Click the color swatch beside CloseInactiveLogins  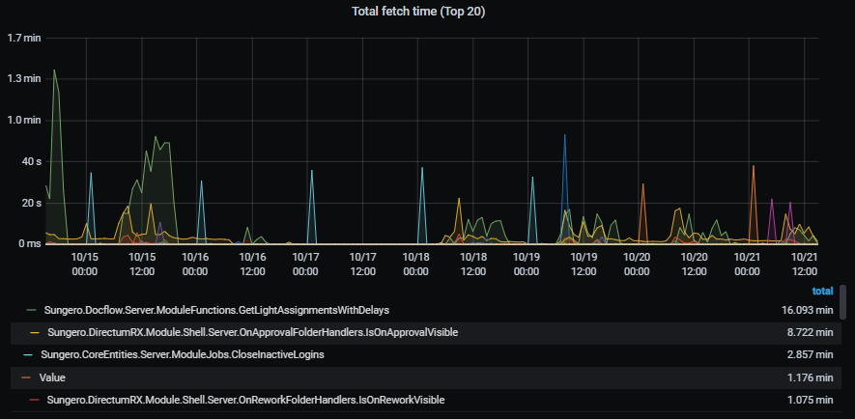click(x=30, y=354)
